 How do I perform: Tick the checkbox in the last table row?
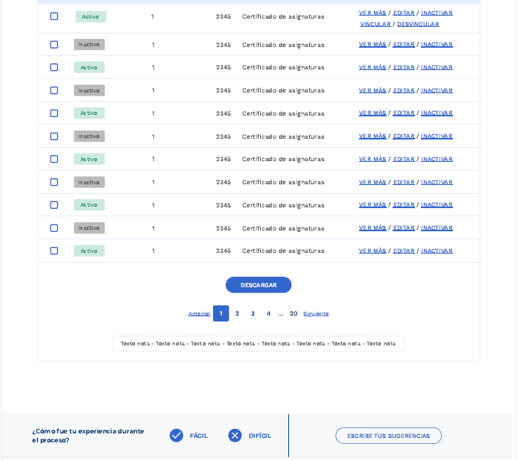(54, 251)
